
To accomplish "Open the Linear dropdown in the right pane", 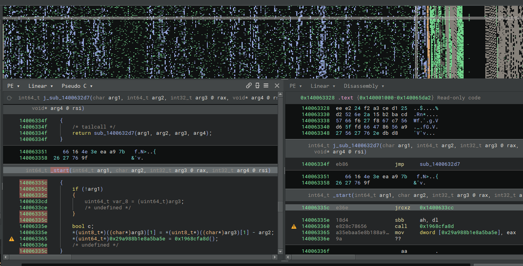I will tap(323, 86).
